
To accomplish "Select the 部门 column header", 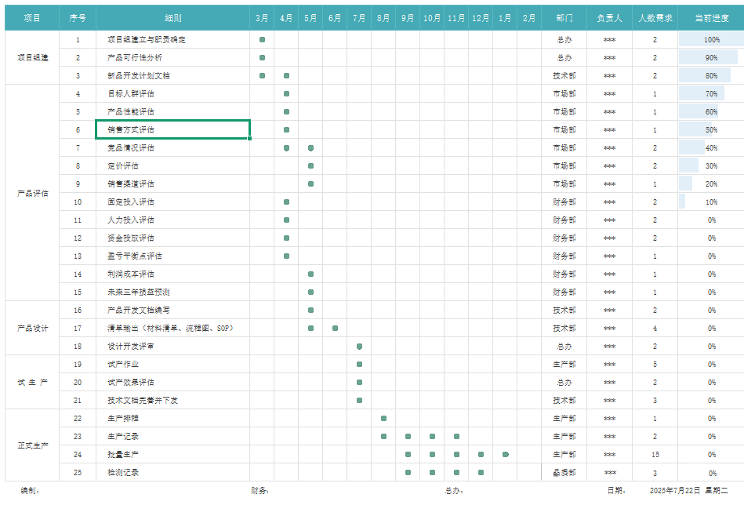I will coord(564,18).
